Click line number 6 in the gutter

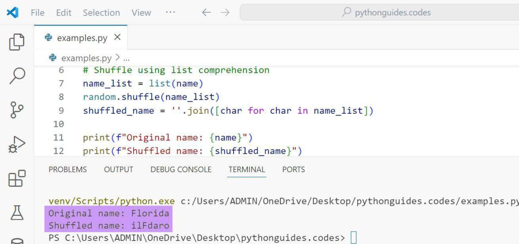(61, 70)
